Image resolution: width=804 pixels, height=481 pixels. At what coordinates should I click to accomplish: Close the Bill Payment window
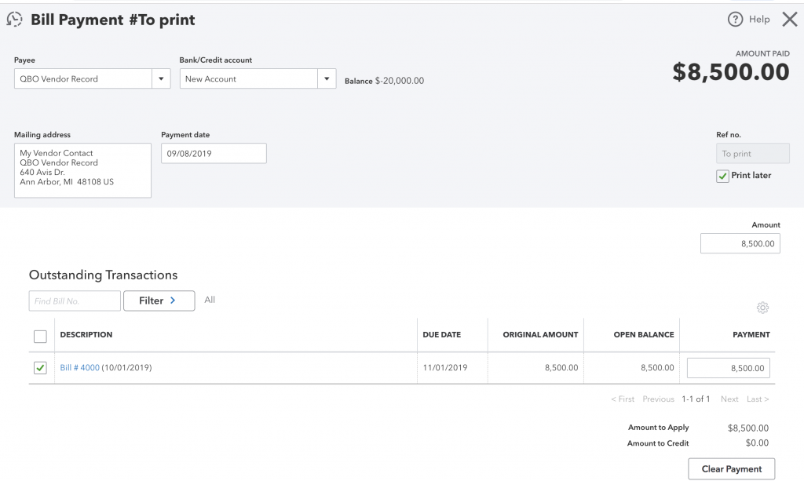pos(789,20)
